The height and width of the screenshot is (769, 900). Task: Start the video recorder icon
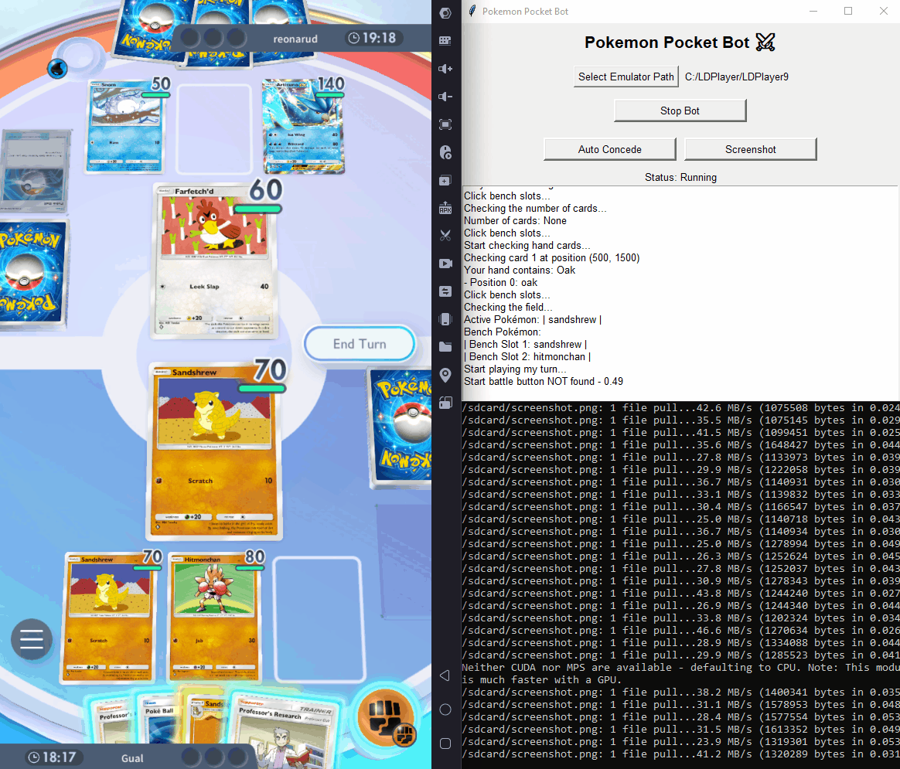tap(445, 264)
